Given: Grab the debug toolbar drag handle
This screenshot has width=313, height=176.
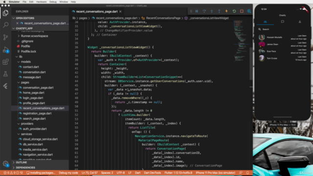Looking at the screenshot, I should tap(191, 11).
